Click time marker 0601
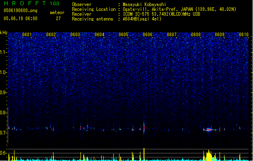The width and height of the screenshot is (253, 161). click(27, 35)
